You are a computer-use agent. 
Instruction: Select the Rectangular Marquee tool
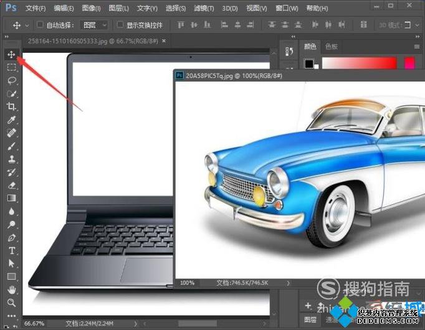point(11,67)
